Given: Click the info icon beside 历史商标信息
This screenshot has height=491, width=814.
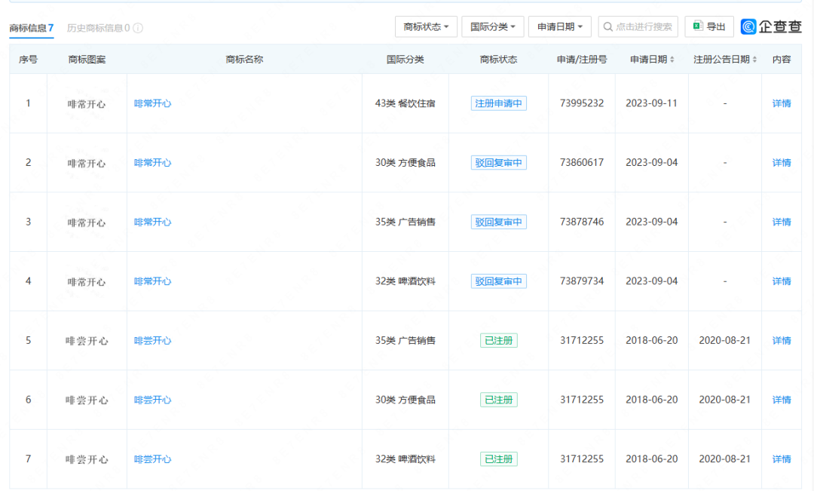Looking at the screenshot, I should 138,28.
